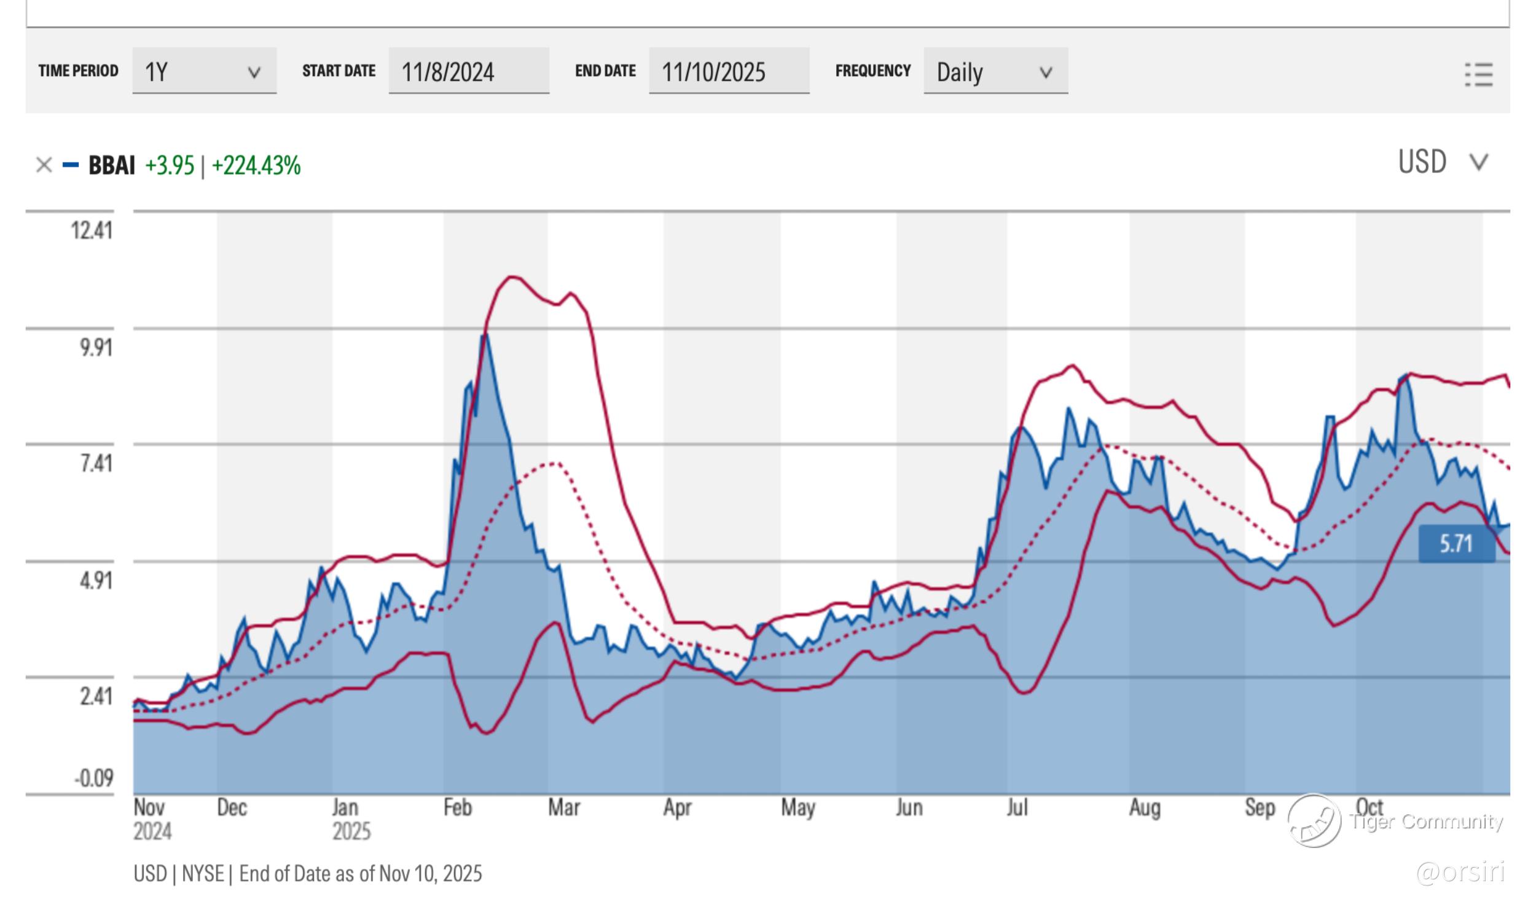The image size is (1536, 907).
Task: Click the chevron next to USD
Action: tap(1478, 163)
